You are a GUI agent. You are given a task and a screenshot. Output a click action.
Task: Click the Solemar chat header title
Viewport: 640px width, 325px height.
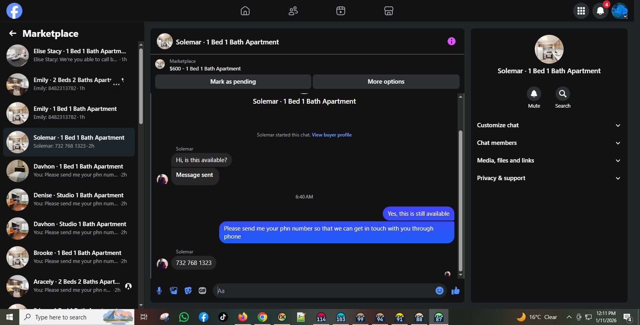click(227, 42)
